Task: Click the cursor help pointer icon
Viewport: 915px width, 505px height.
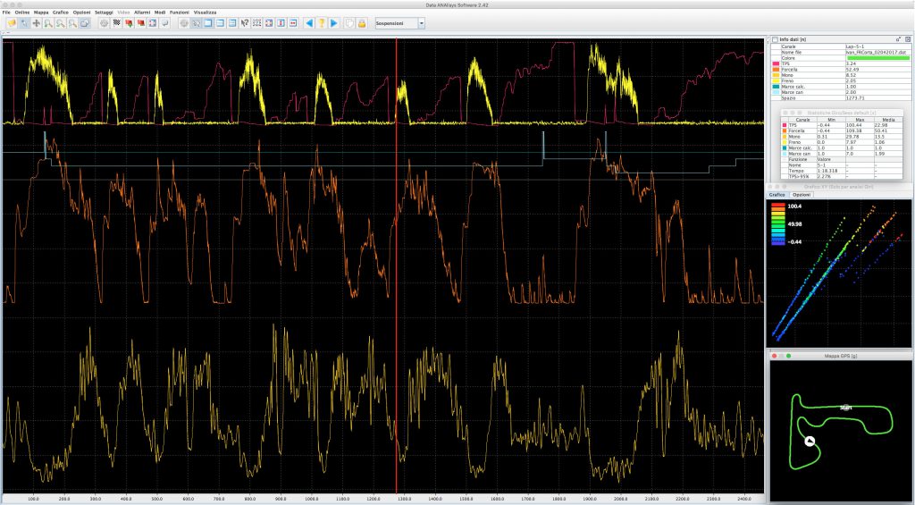Action: [x=245, y=22]
